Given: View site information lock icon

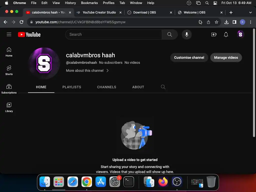Looking at the screenshot, I should pyautogui.click(x=31, y=22).
